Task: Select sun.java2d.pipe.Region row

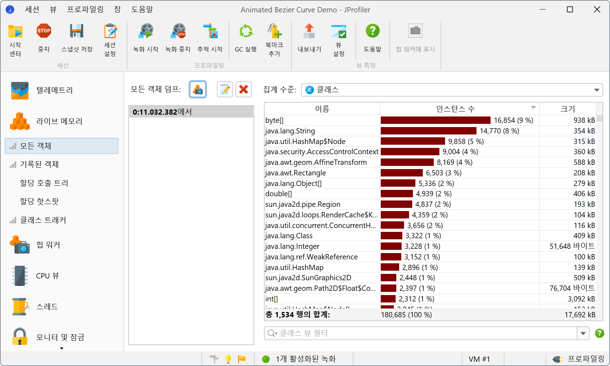Action: pos(430,204)
